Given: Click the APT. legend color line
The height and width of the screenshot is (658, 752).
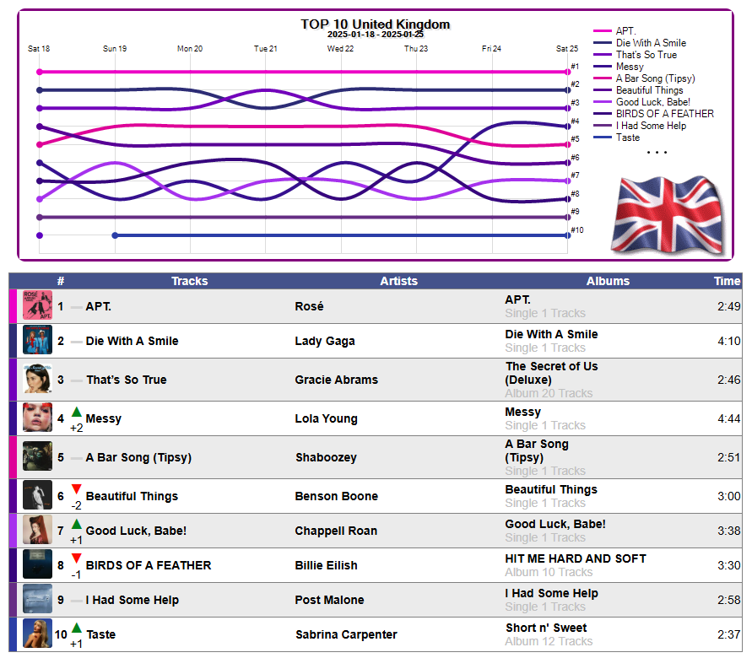Looking at the screenshot, I should click(603, 30).
